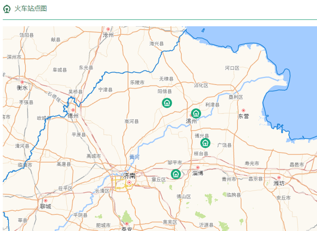Click the 邹平市 label
Image resolution: width=317 pixels, height=231 pixels.
(x=175, y=162)
